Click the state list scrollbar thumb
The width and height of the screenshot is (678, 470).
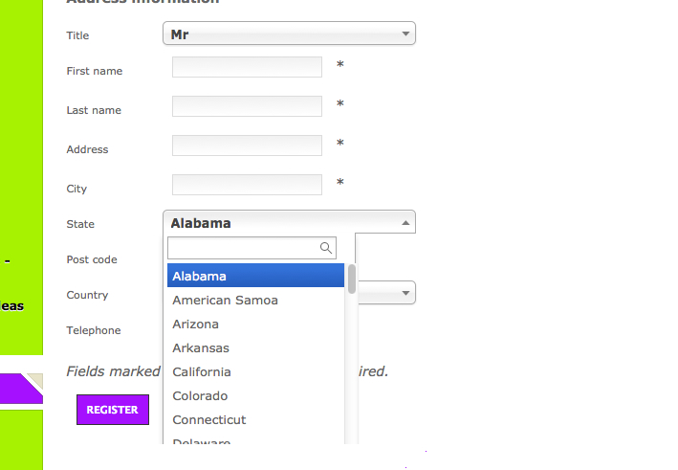[352, 279]
